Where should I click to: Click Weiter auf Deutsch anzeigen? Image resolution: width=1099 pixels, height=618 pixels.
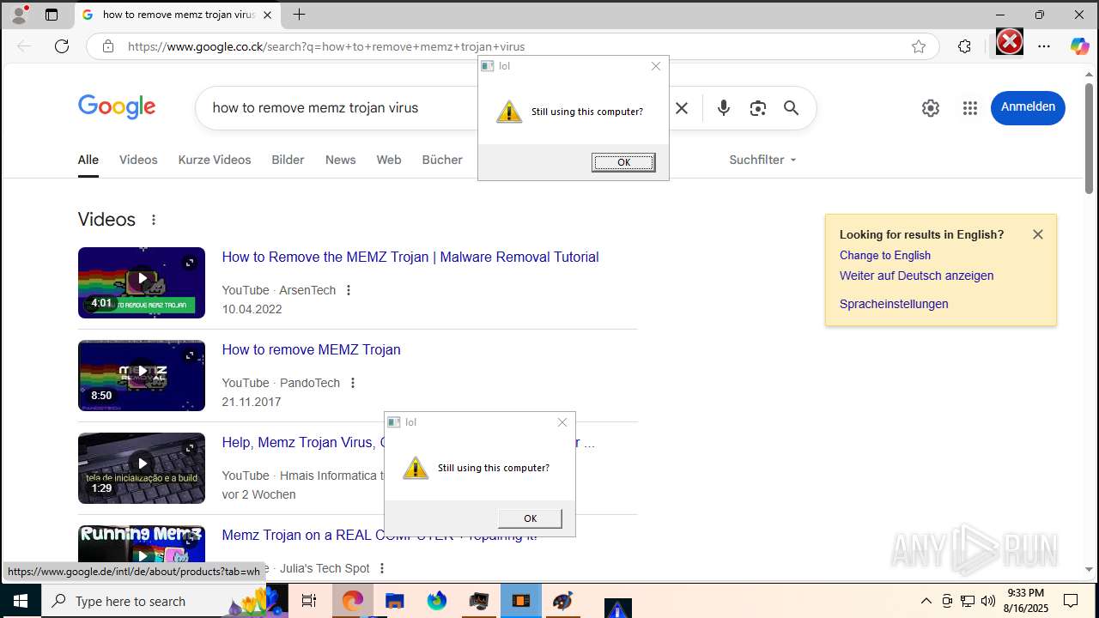coord(916,276)
